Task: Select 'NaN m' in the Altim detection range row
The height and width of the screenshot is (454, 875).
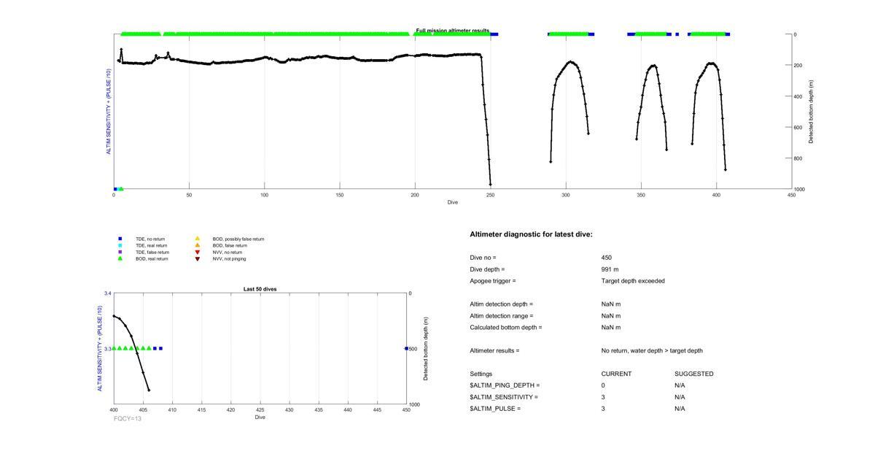Action: tap(611, 316)
